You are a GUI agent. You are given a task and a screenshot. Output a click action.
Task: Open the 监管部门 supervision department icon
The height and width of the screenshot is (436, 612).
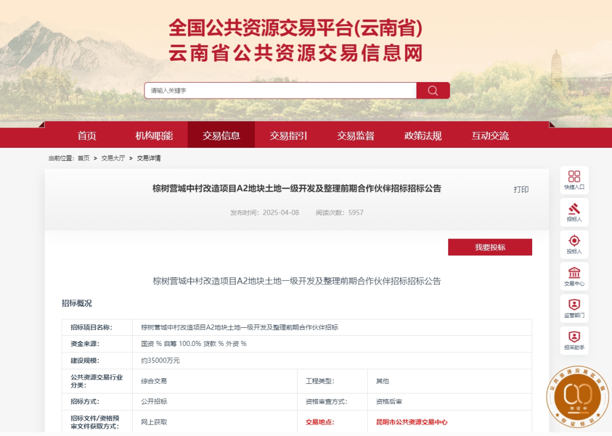(574, 308)
